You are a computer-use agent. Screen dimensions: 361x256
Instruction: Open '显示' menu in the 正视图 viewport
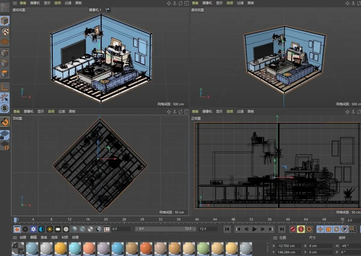click(x=219, y=111)
